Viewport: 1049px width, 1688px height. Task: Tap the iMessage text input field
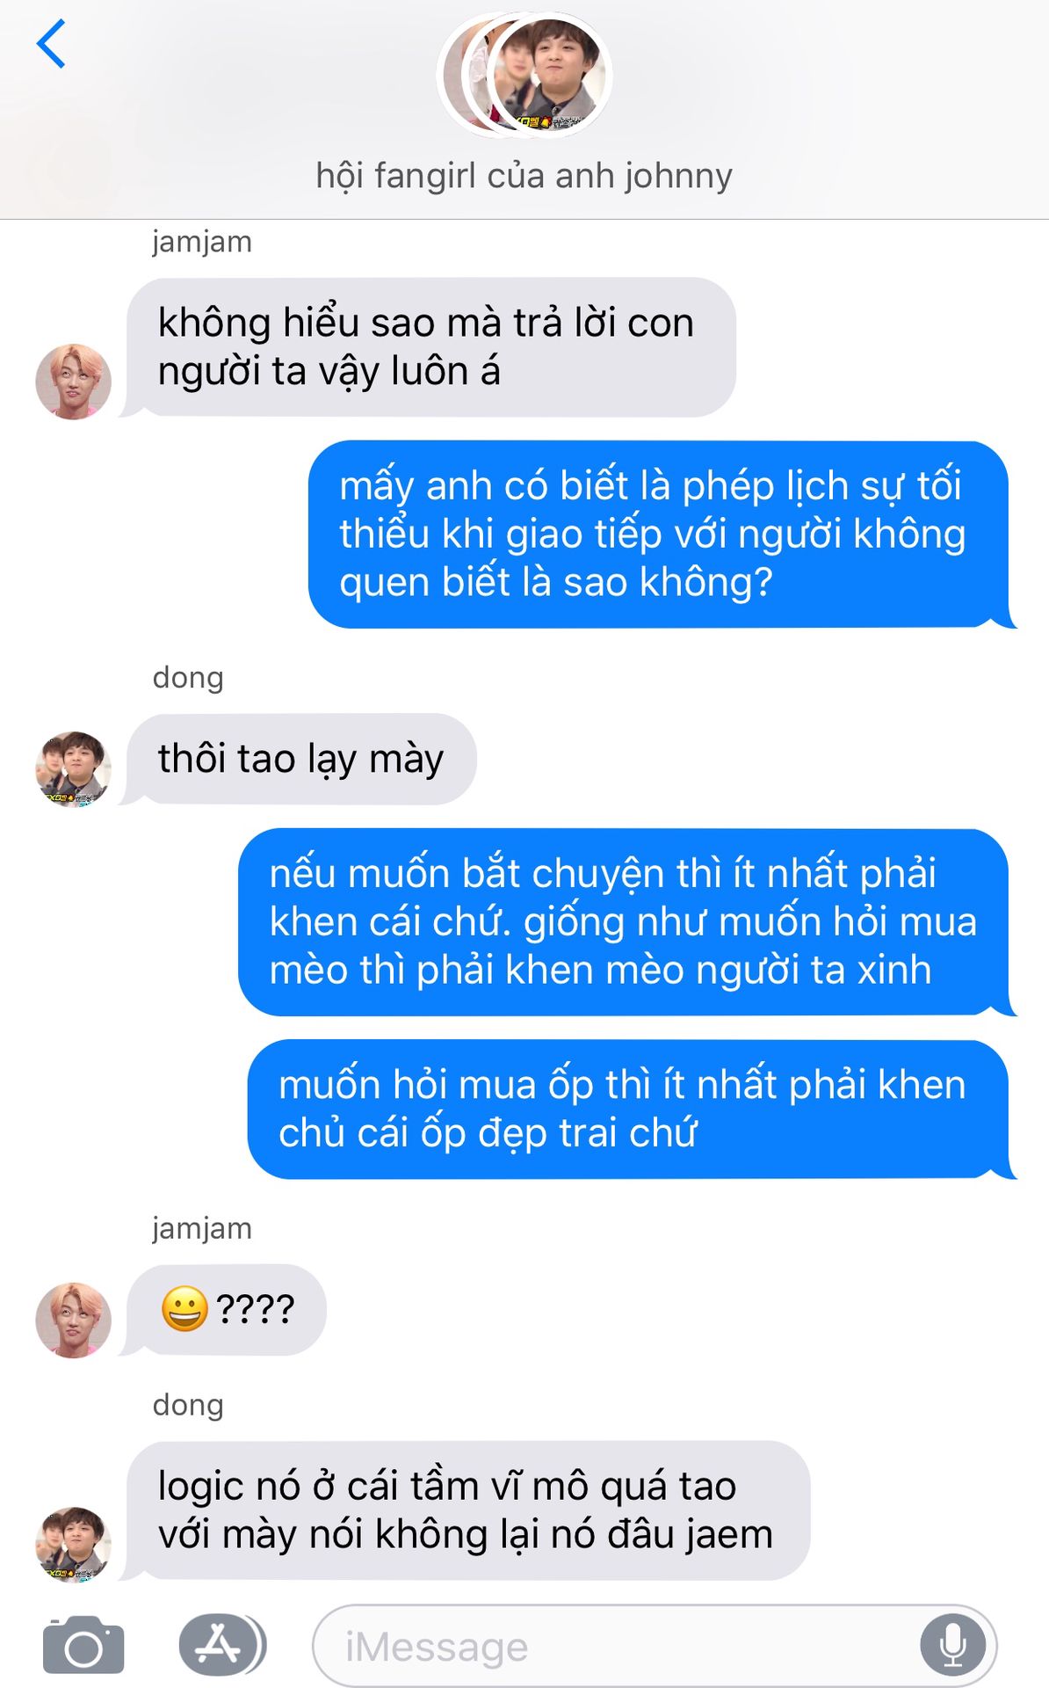tap(655, 1646)
